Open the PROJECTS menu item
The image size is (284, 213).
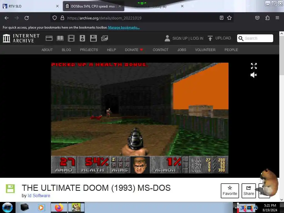point(89,50)
